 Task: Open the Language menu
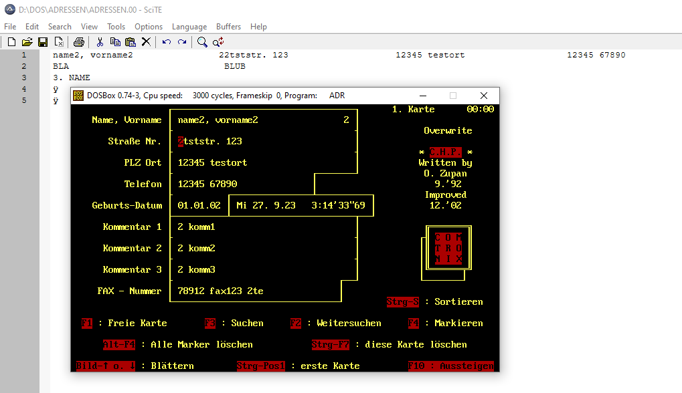coord(189,27)
